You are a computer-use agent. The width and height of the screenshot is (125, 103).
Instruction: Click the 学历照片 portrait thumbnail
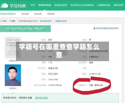(13, 75)
